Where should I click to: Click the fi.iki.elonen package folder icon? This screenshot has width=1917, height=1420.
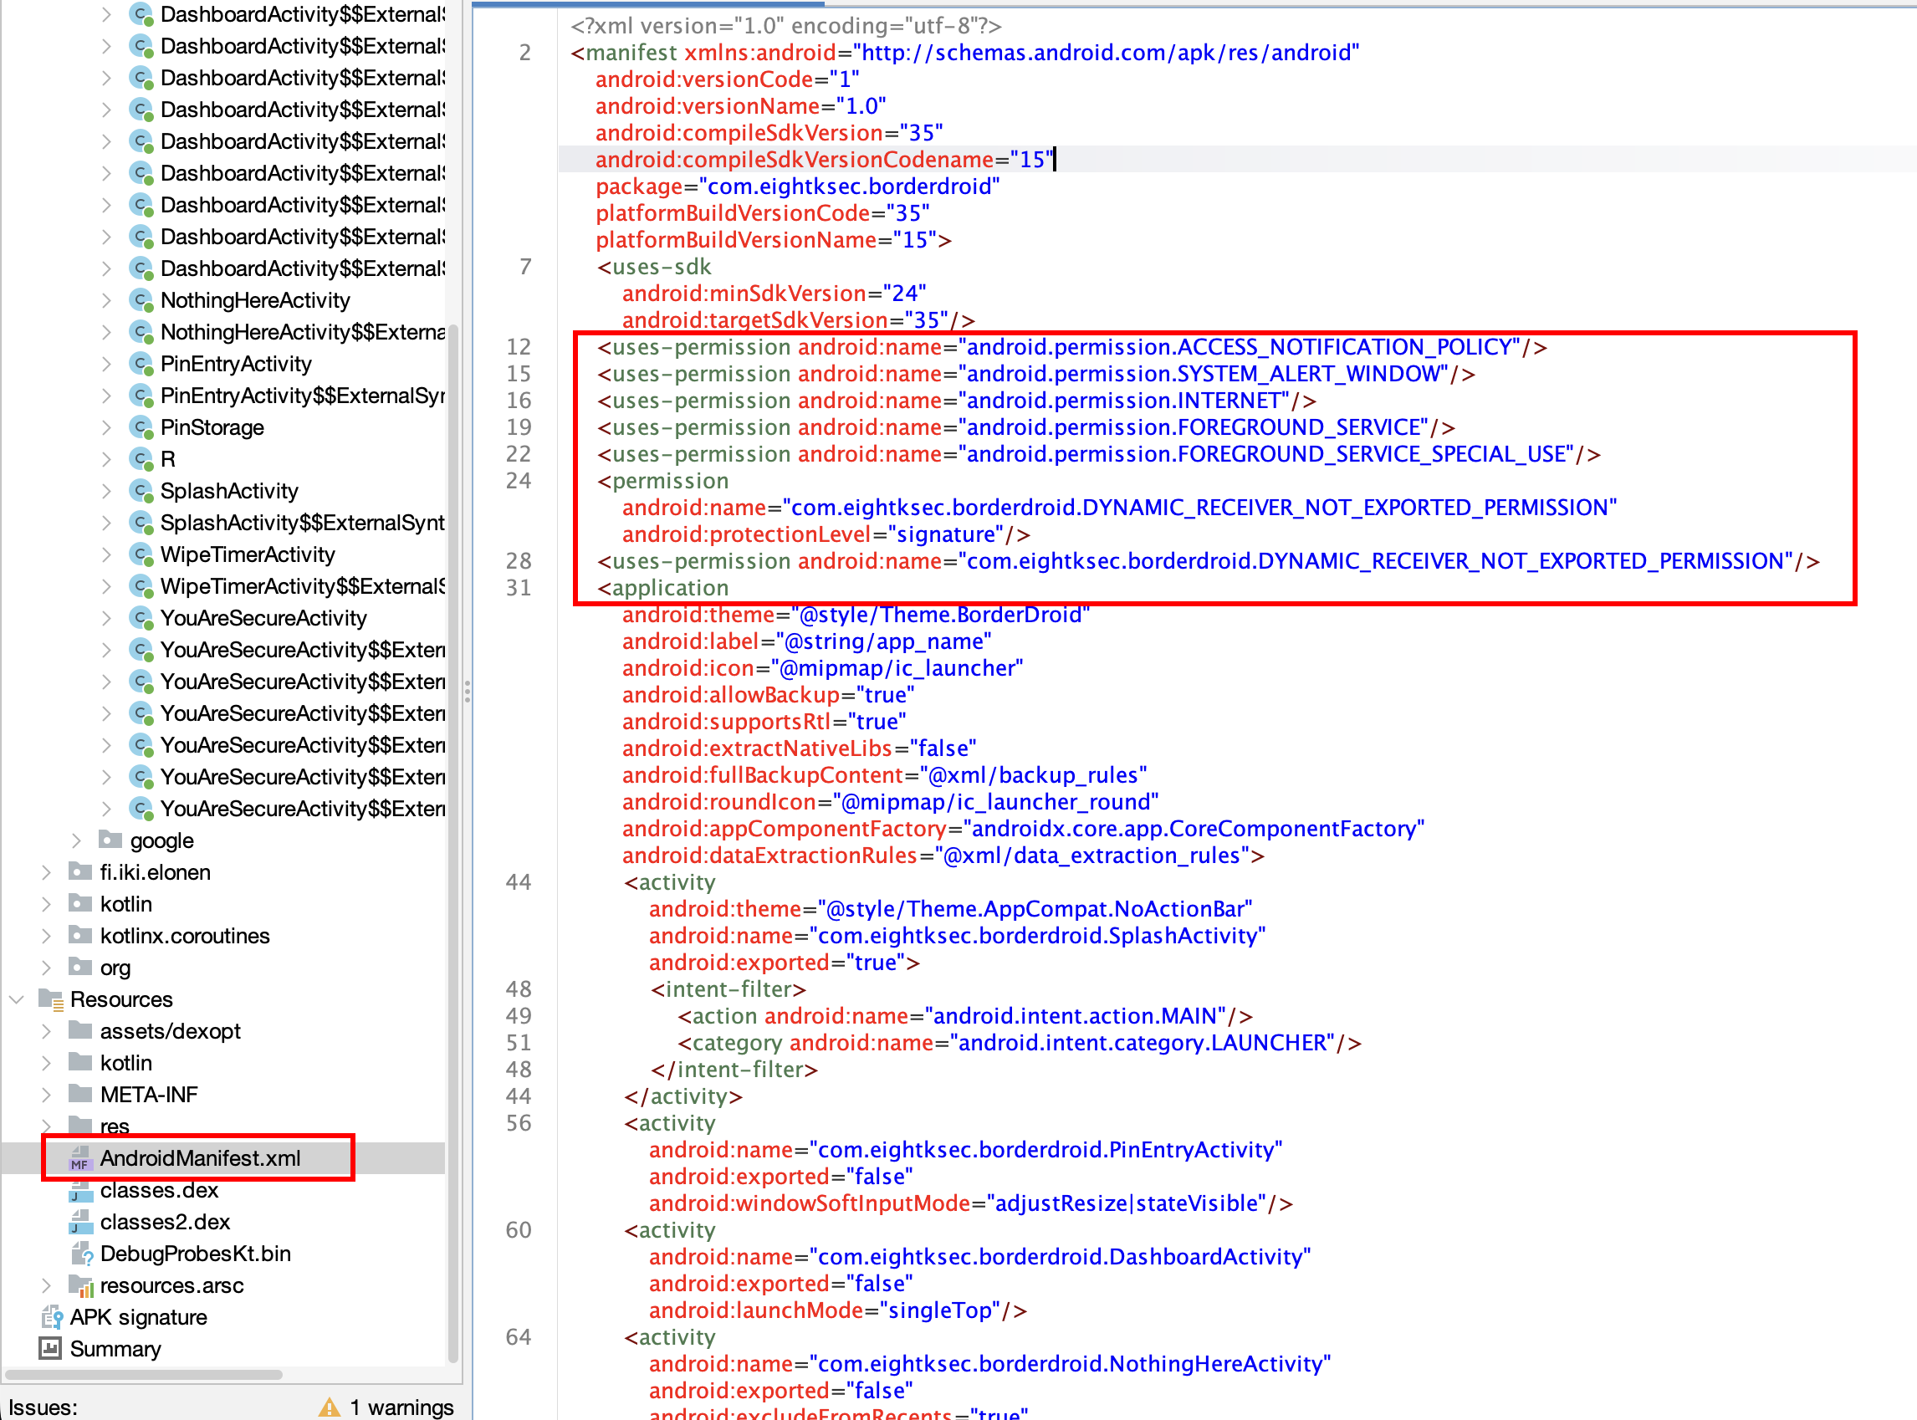pyautogui.click(x=80, y=871)
